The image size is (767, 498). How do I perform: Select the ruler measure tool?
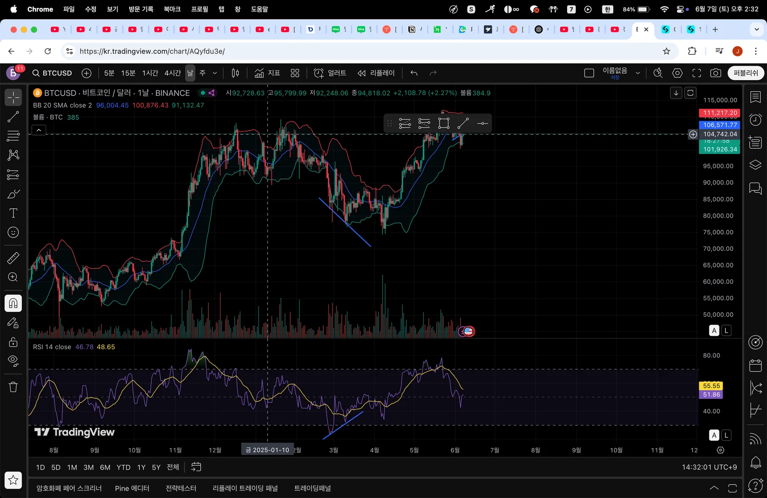(x=13, y=258)
